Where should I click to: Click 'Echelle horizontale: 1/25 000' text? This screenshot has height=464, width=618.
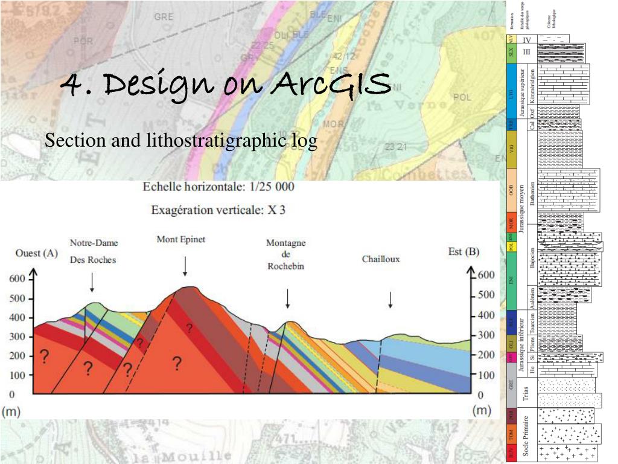point(218,187)
